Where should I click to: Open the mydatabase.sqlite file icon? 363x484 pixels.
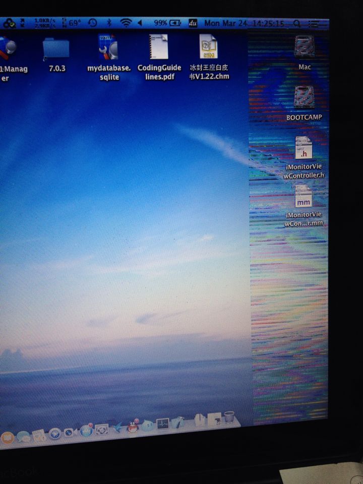pos(108,46)
